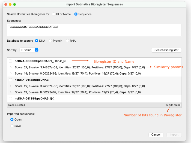The image size is (191, 144).
Task: Select the ncDNA-000003:pcDNA3.1_Her-2_N row title
Action: coord(40,61)
